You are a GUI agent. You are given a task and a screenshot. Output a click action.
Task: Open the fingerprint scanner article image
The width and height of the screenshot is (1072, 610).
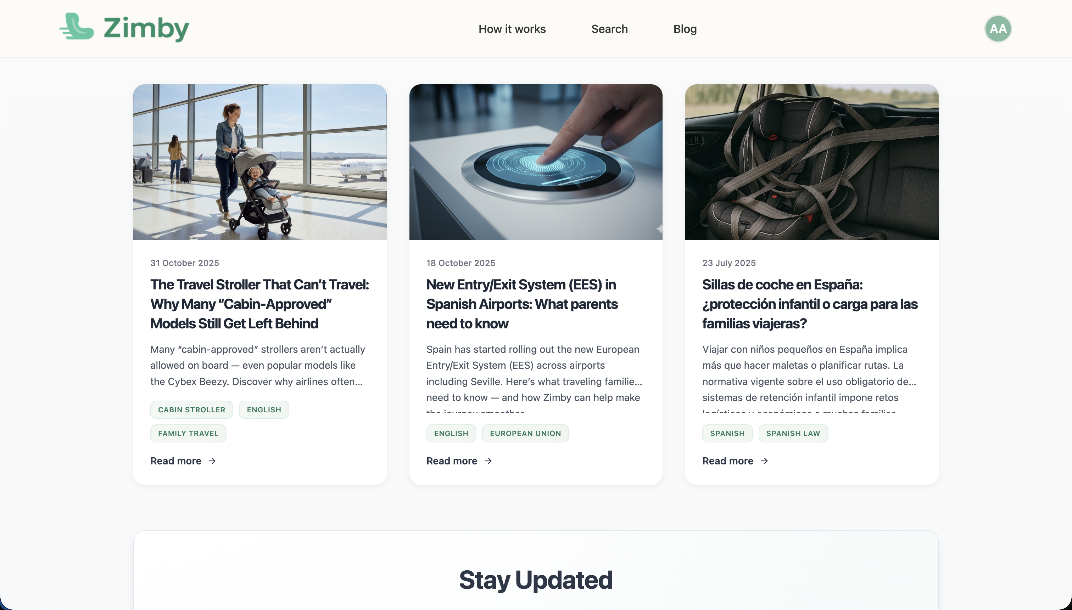point(536,162)
